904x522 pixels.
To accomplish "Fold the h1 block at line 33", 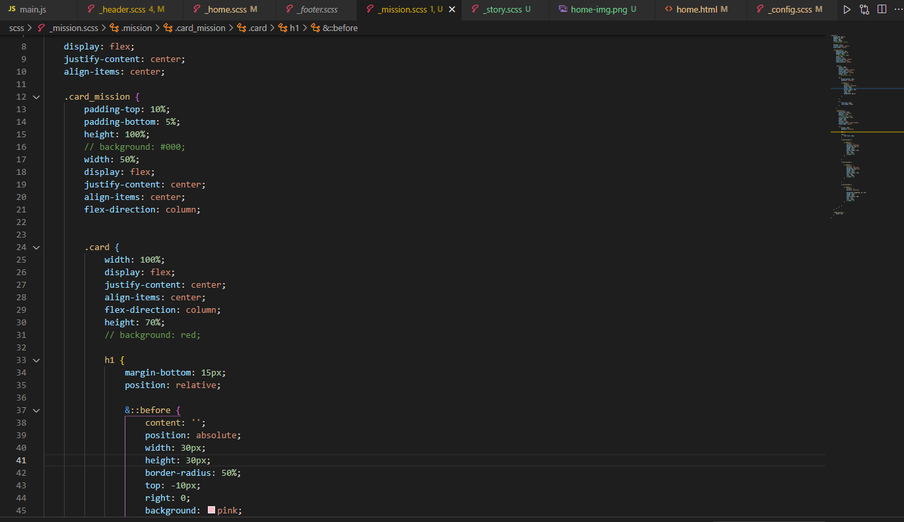I will point(36,360).
